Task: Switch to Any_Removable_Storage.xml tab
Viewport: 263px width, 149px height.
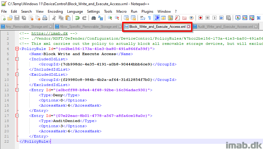Action: tap(27, 27)
